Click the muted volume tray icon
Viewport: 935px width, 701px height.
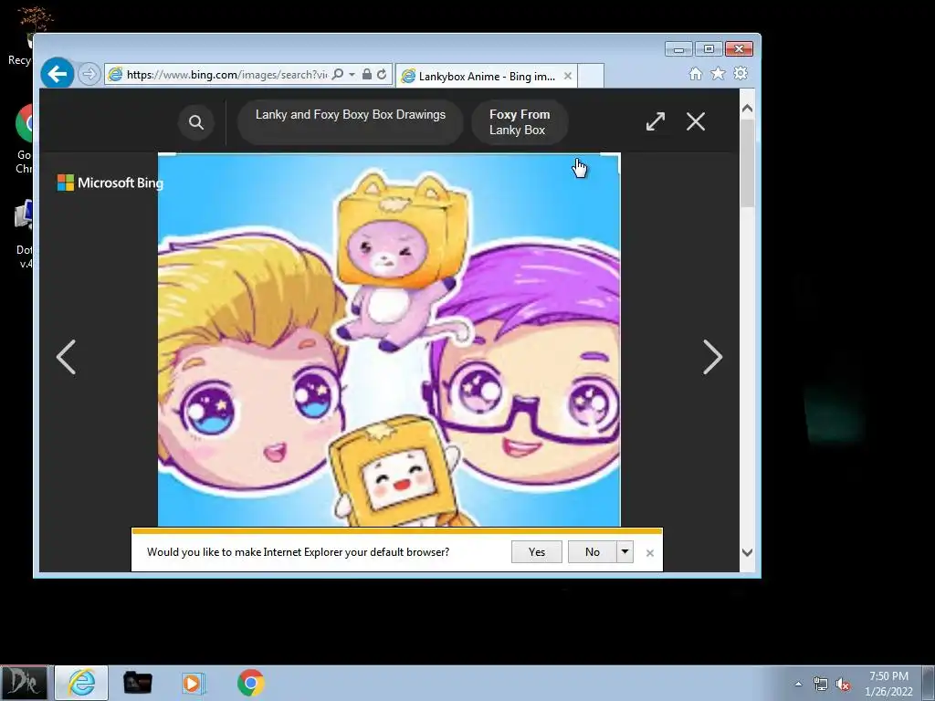point(843,684)
